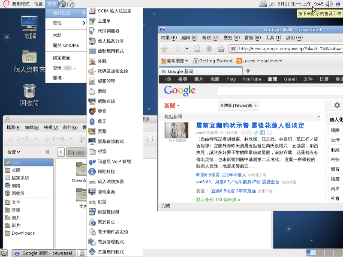Click the 關於自己 about me icon
The width and height of the screenshot is (343, 257).
(x=92, y=222)
